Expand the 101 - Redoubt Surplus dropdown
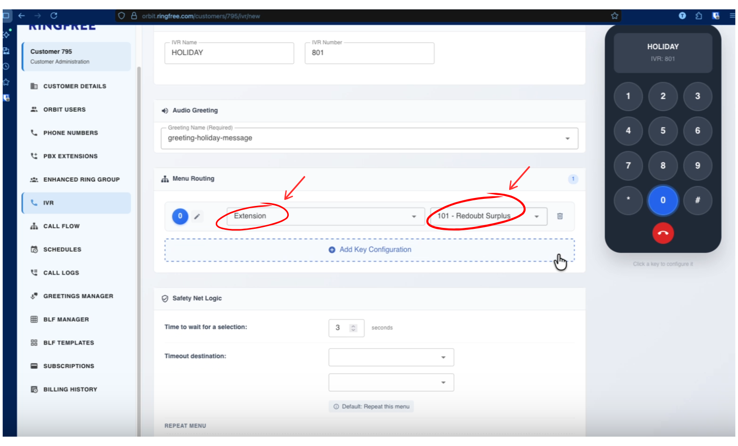The height and width of the screenshot is (446, 738). (x=488, y=216)
